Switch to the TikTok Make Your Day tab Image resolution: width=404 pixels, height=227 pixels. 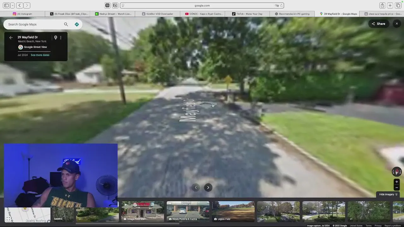pos(247,14)
